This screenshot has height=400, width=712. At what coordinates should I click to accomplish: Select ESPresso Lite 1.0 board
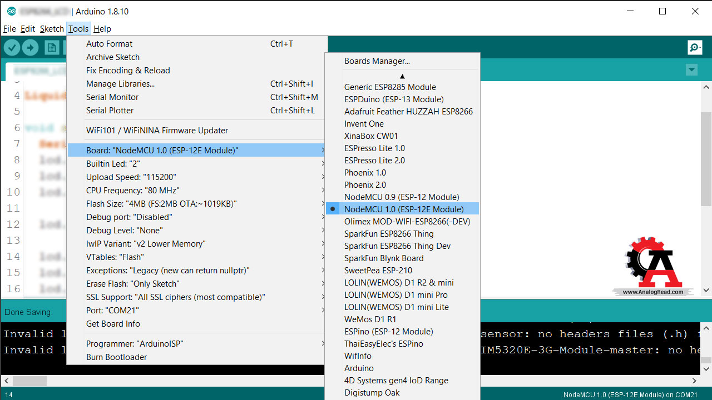point(402,148)
